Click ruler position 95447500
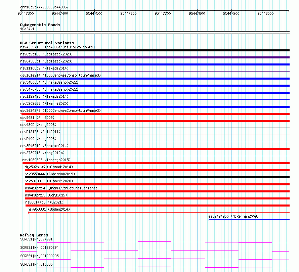This screenshot has height=272, width=299. [x=94, y=13]
